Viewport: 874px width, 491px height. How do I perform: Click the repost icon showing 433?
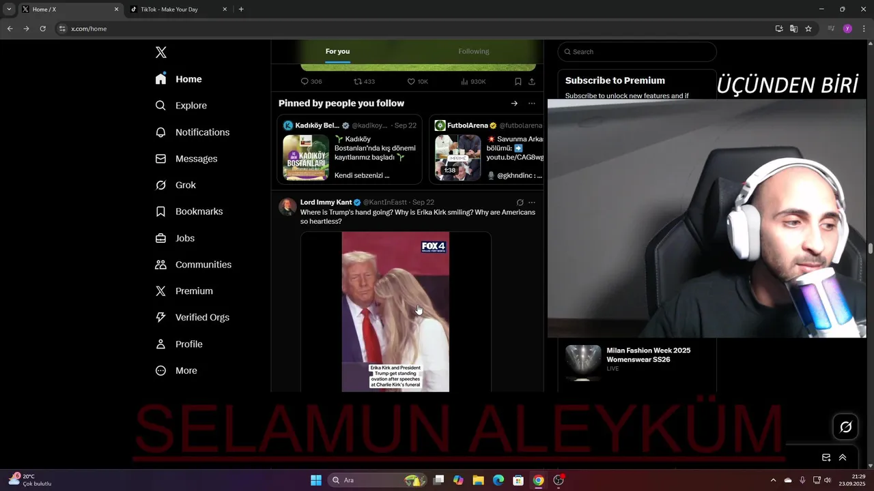[364, 82]
